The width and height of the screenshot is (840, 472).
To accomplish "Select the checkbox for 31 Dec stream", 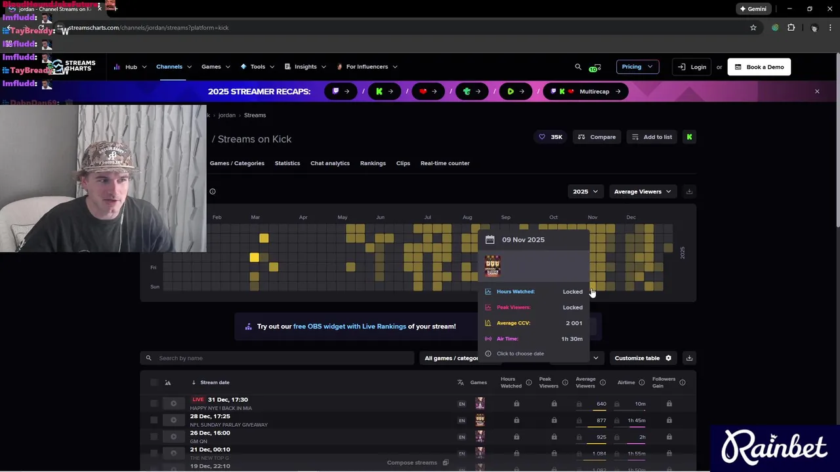I will pos(154,404).
